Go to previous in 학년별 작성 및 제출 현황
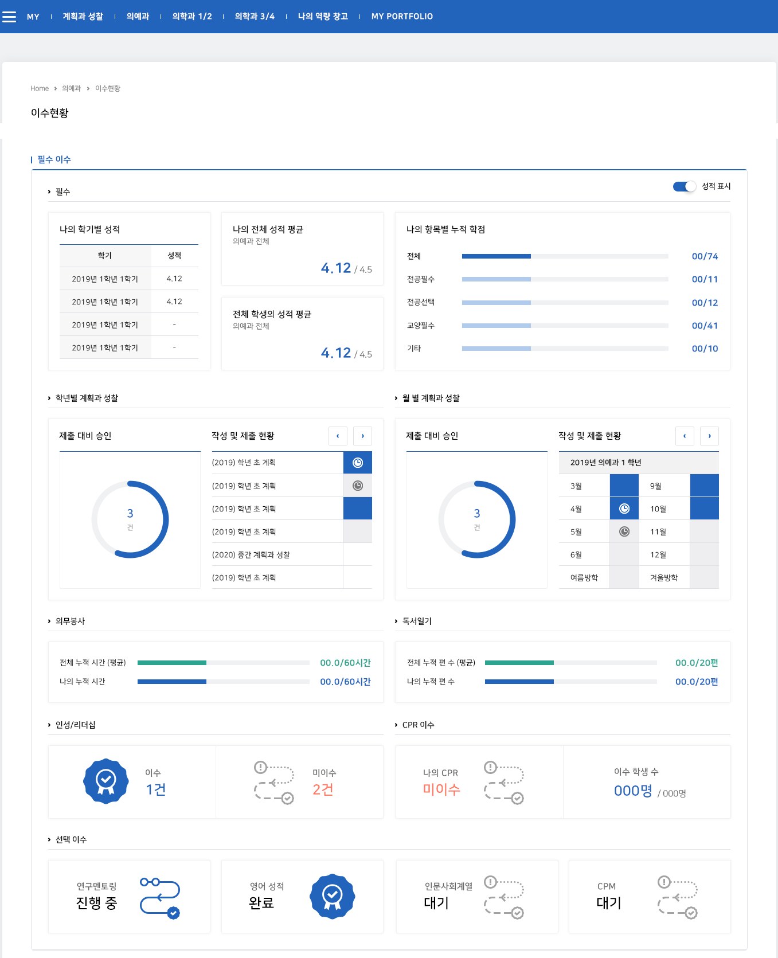This screenshot has width=778, height=958. [338, 436]
